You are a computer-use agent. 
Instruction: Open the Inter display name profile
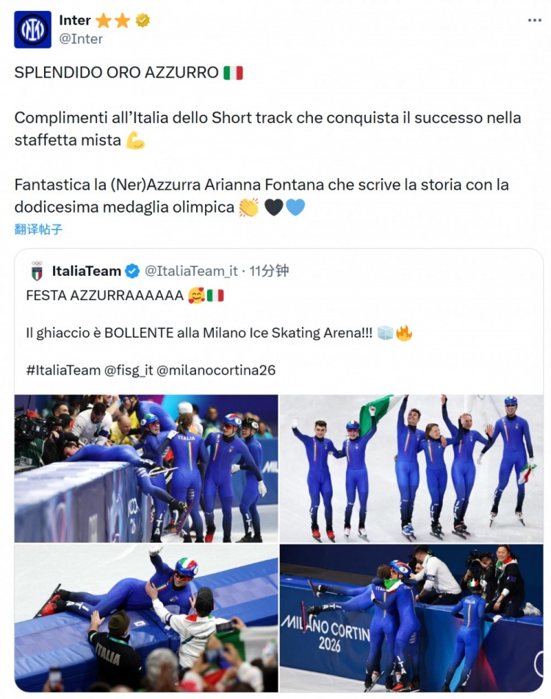coord(75,21)
